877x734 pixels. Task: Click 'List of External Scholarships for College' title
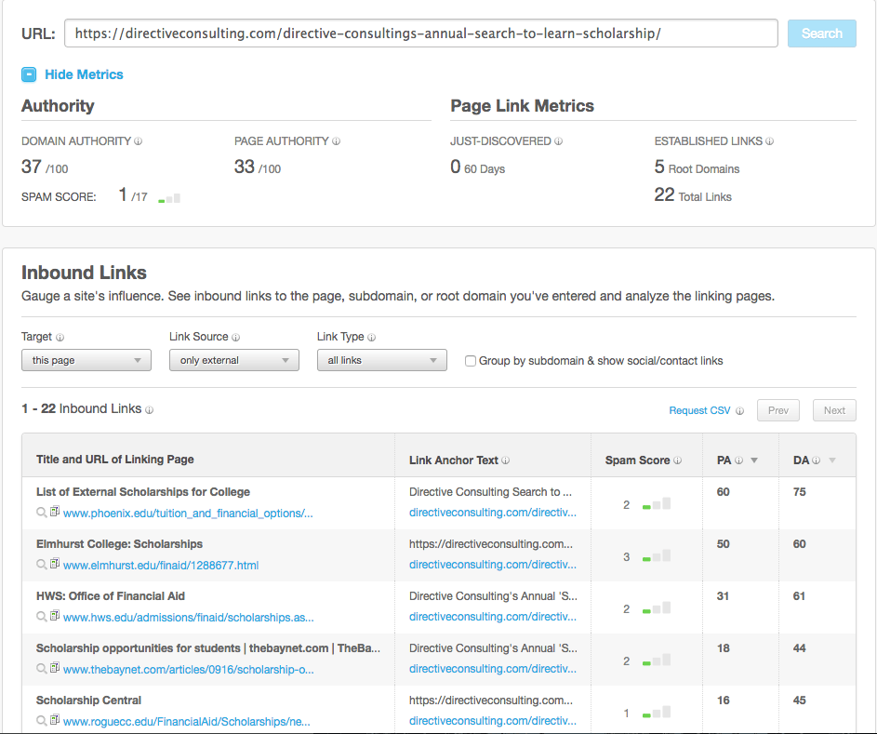pyautogui.click(x=143, y=492)
